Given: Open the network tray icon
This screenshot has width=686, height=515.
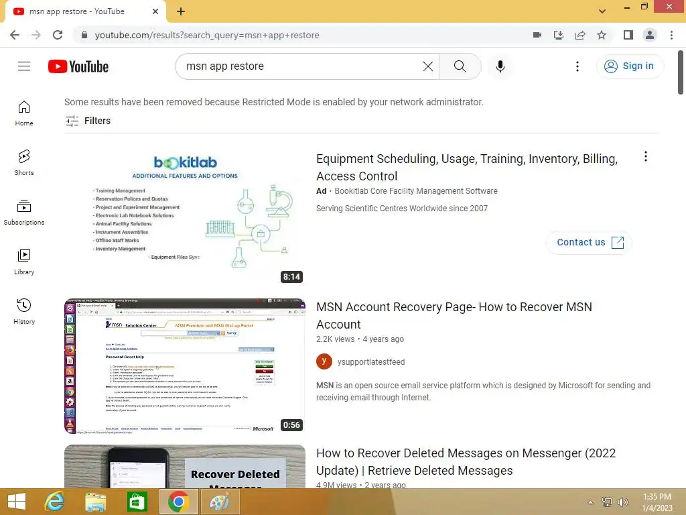Looking at the screenshot, I should [606, 502].
